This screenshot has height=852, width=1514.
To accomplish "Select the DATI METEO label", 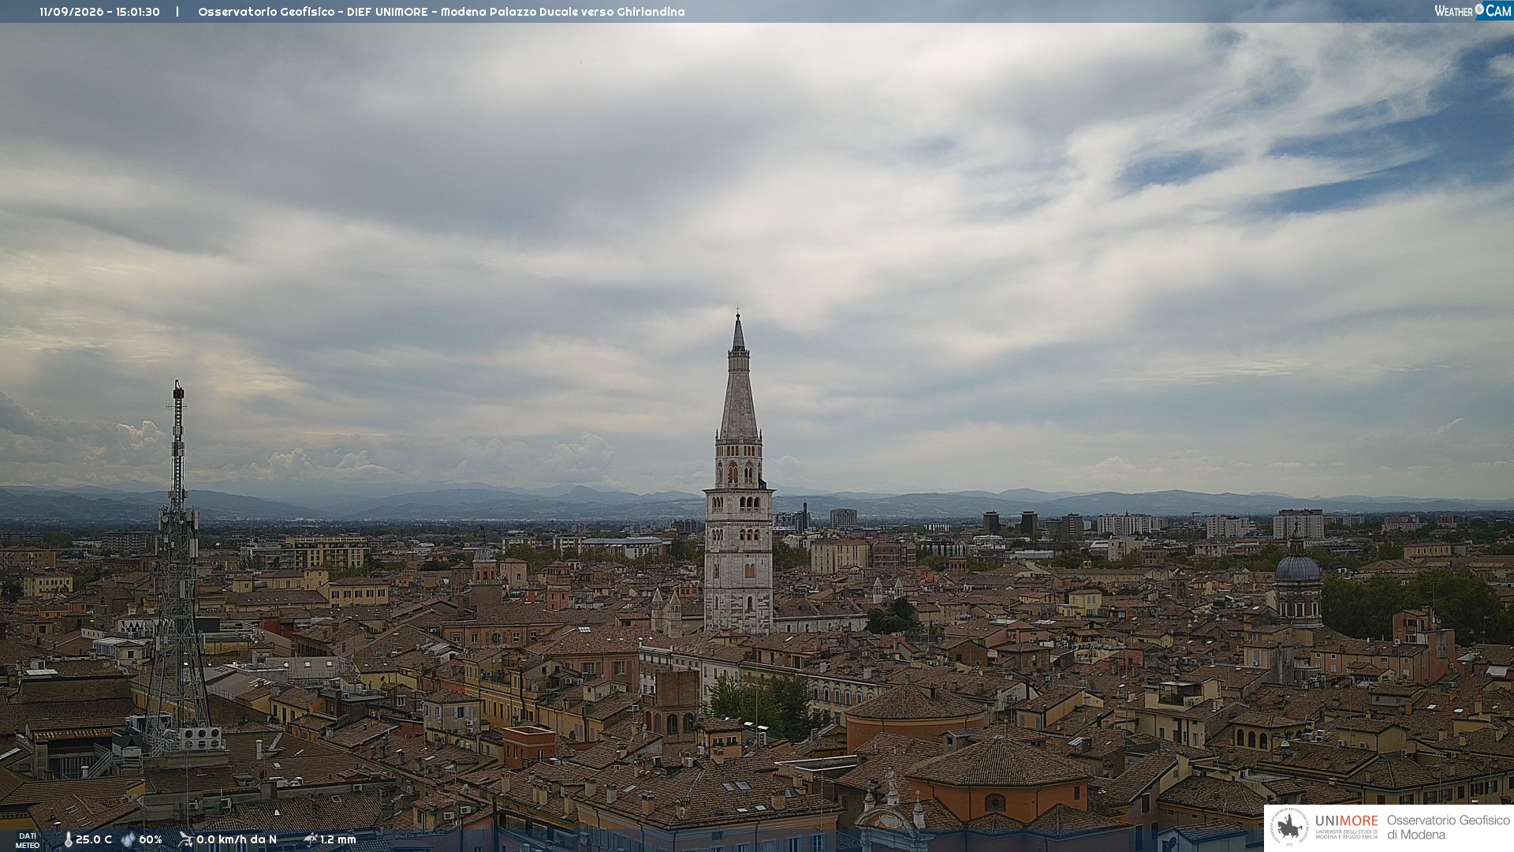I will (x=28, y=841).
